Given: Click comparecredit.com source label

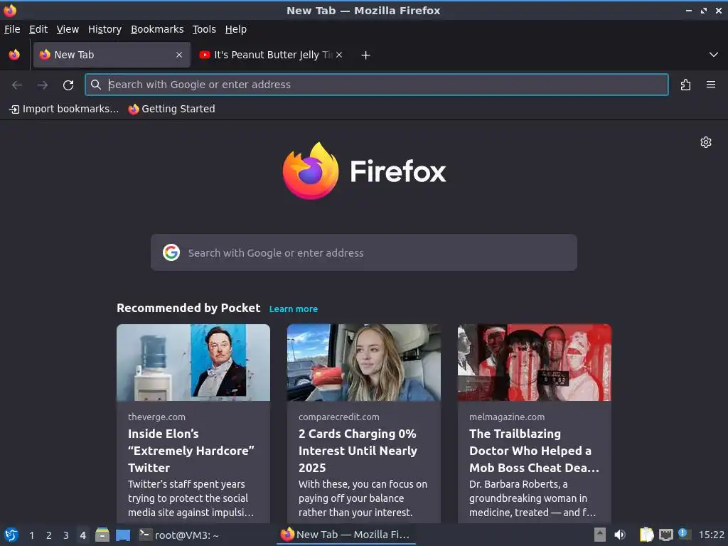Looking at the screenshot, I should point(339,417).
